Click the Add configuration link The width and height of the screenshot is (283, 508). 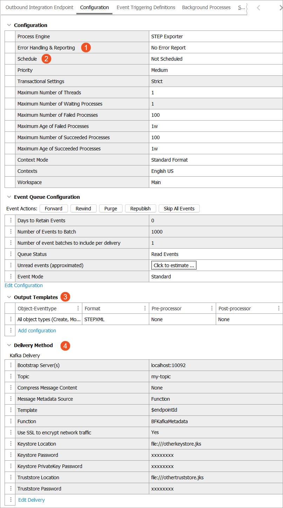coord(37,331)
